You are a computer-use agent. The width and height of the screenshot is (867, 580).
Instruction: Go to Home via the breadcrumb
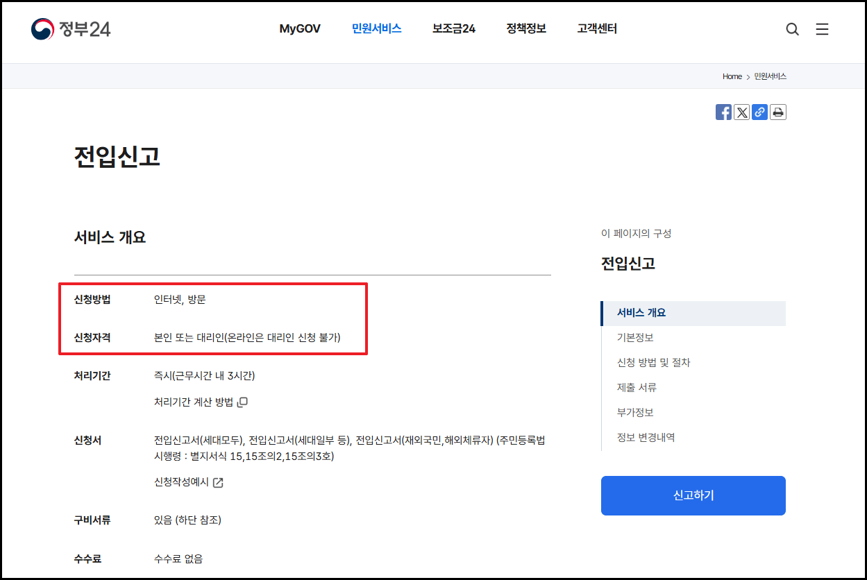click(x=732, y=76)
